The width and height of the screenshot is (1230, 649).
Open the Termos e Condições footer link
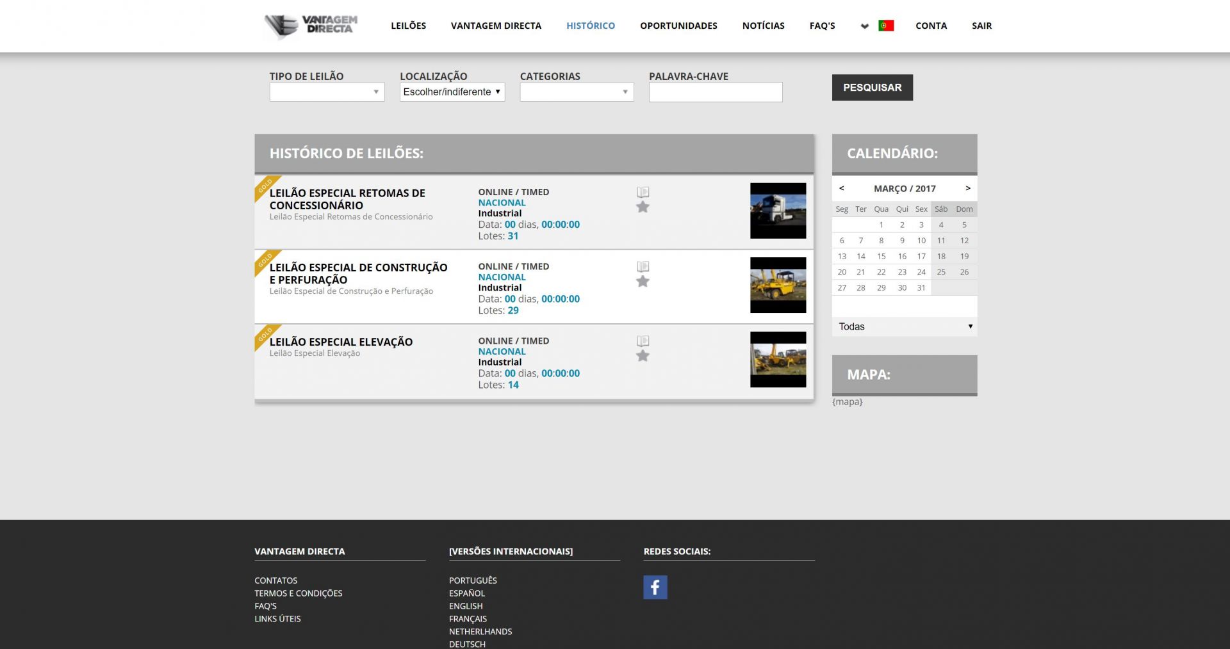click(x=298, y=593)
